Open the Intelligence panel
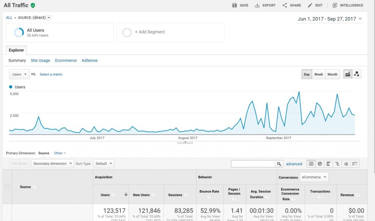Screen dimensions: 375x221 point(335,5)
